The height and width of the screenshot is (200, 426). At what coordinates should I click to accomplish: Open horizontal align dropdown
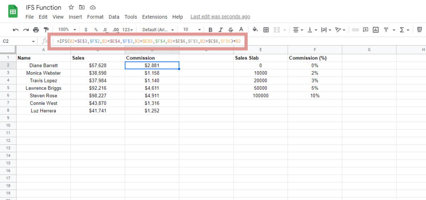pos(299,30)
